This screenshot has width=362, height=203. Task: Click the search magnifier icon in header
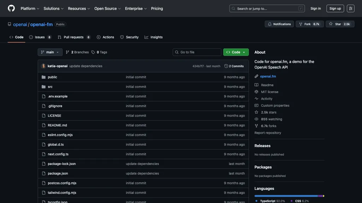pos(233,8)
